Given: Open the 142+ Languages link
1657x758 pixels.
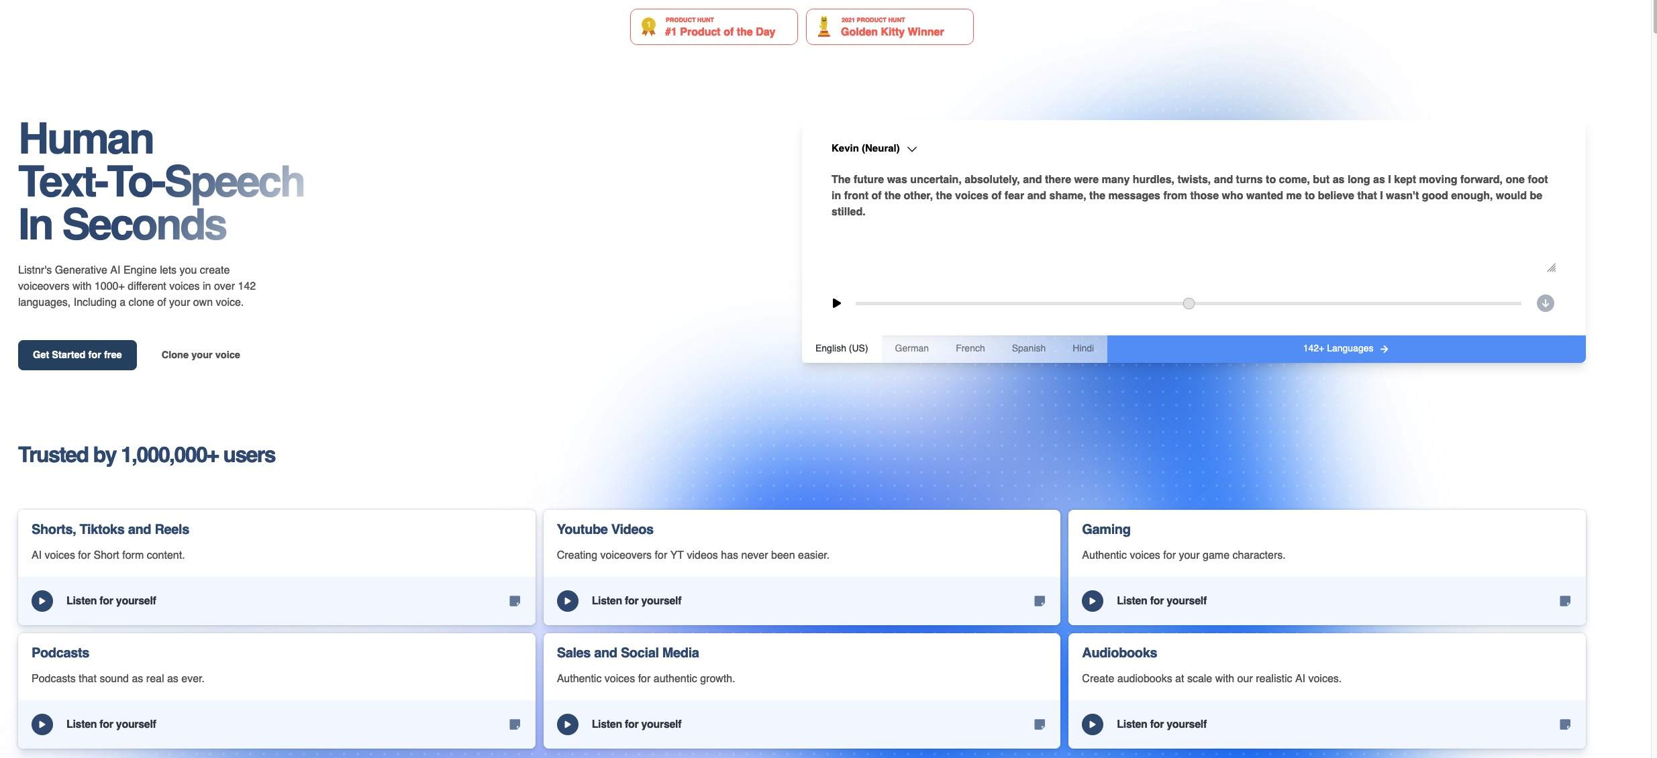Looking at the screenshot, I should (1346, 349).
